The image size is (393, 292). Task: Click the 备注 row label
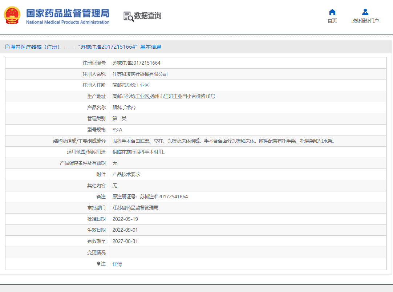101,197
